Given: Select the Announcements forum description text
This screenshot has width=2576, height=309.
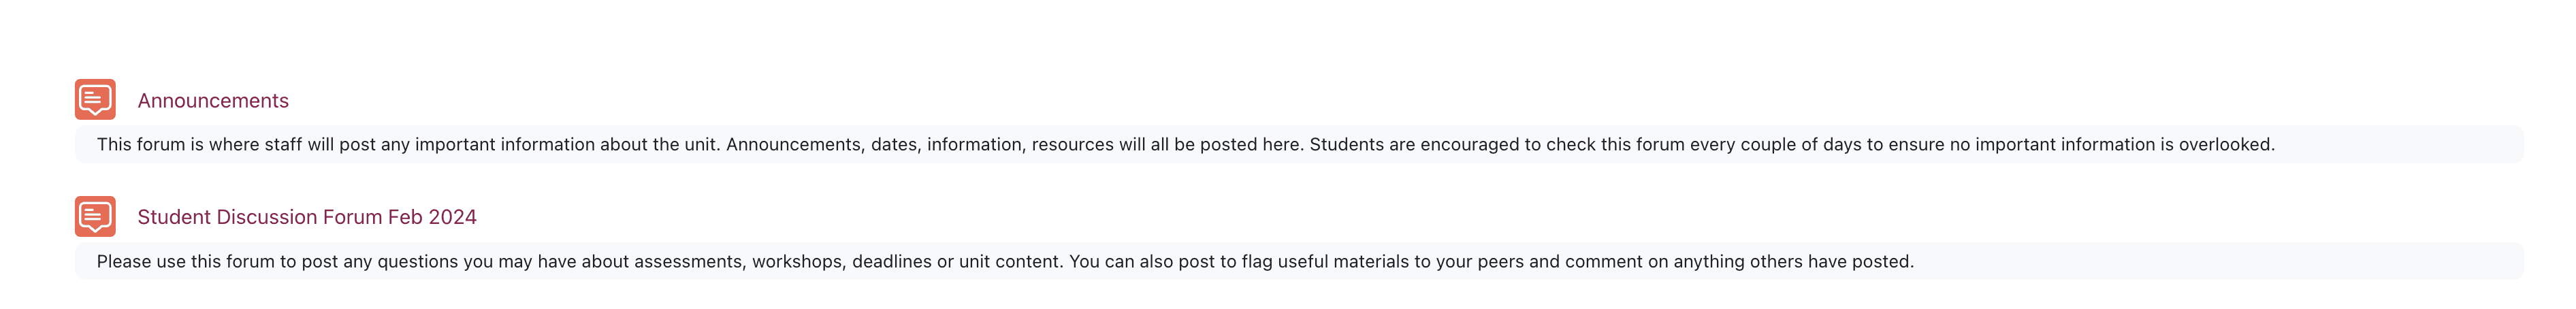Looking at the screenshot, I should (x=1185, y=145).
